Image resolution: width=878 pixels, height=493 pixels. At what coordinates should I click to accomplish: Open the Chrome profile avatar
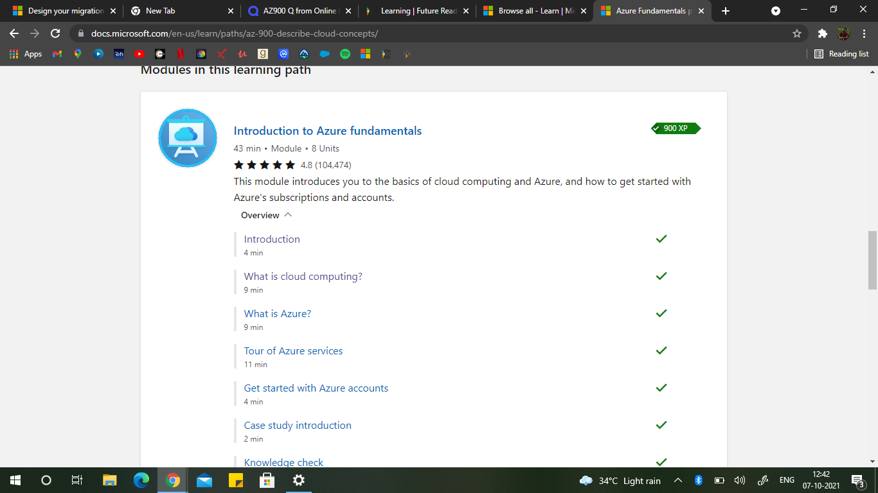(843, 33)
